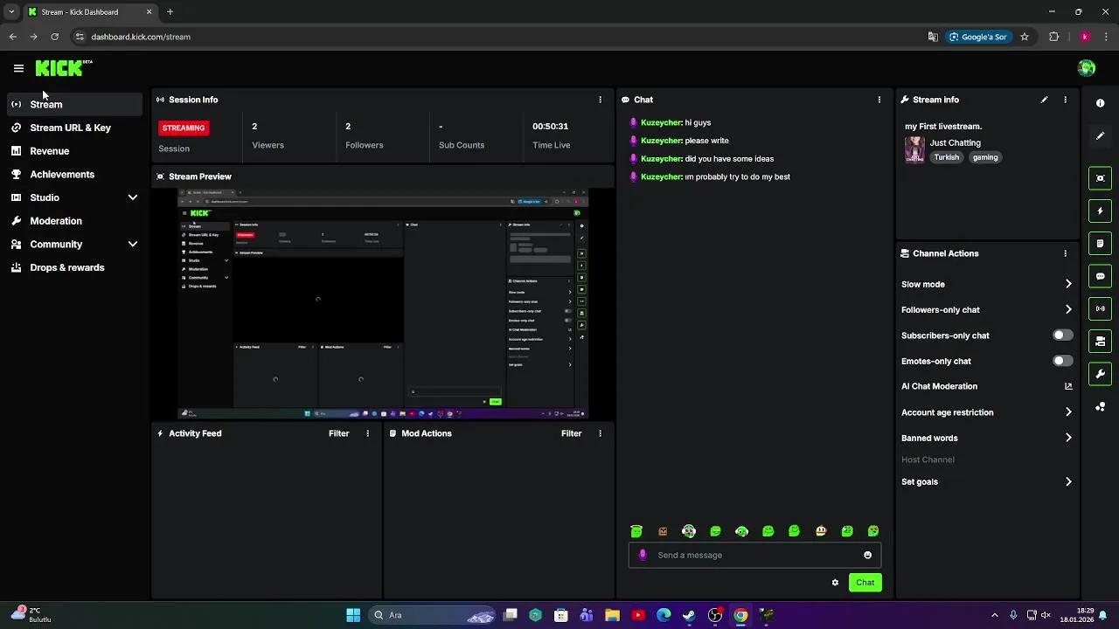Open Achievements page
The height and width of the screenshot is (629, 1119).
pyautogui.click(x=74, y=175)
